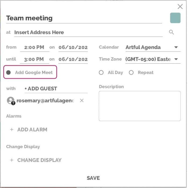This screenshot has width=188, height=188.
Task: Click the Description text box
Action: [x=140, y=106]
